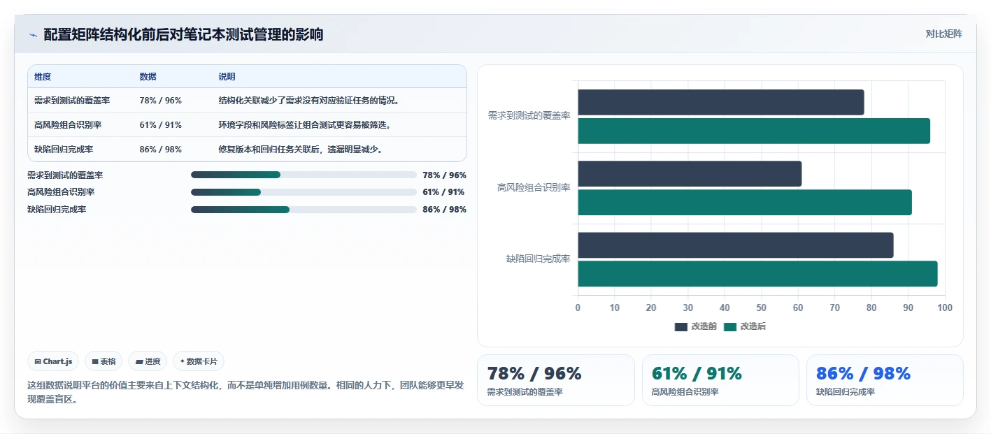The width and height of the screenshot is (991, 434).
Task: Click the 78% / 96% data card
Action: (x=556, y=380)
